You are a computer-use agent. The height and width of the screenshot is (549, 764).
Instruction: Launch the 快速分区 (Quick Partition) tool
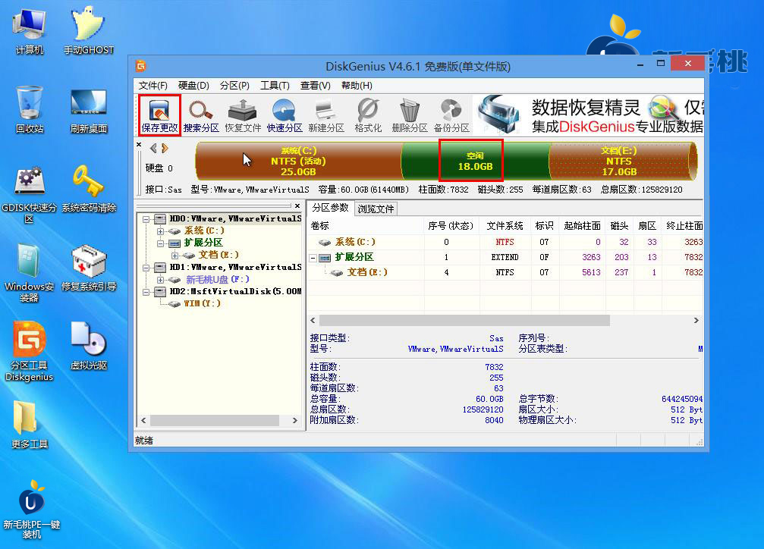(285, 116)
